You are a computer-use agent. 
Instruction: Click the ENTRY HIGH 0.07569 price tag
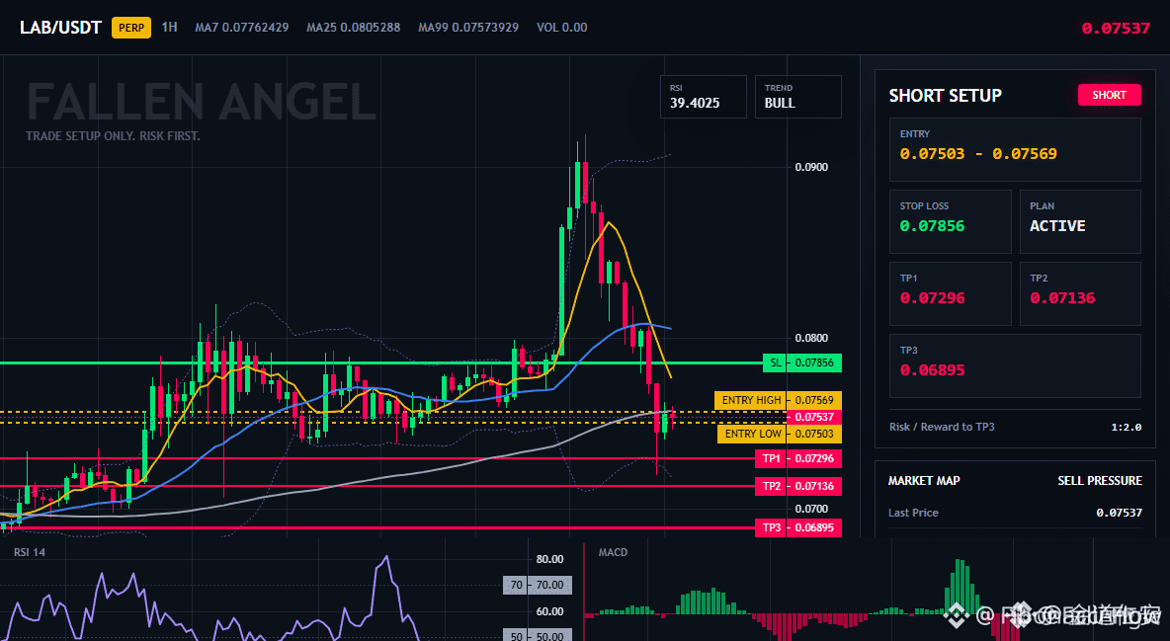(x=778, y=400)
